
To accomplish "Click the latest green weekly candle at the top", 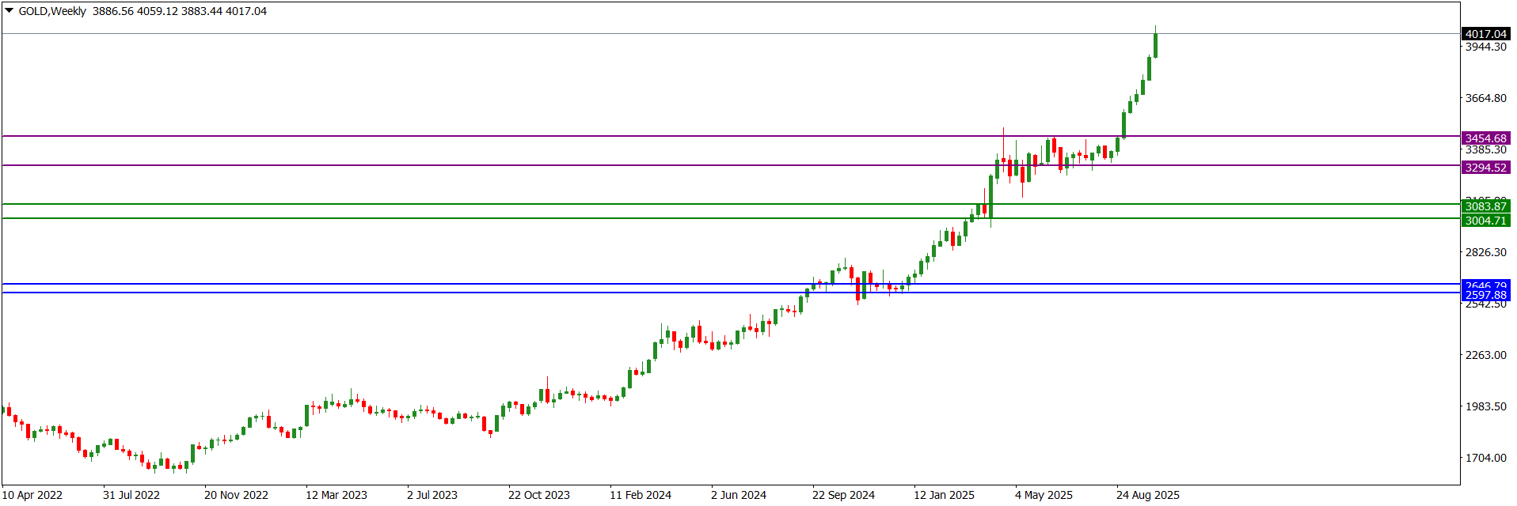I will point(1156,45).
